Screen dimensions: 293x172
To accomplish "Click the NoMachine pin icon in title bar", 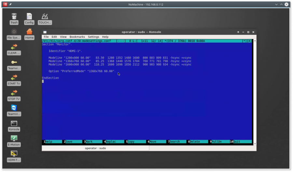I will pos(10,5).
